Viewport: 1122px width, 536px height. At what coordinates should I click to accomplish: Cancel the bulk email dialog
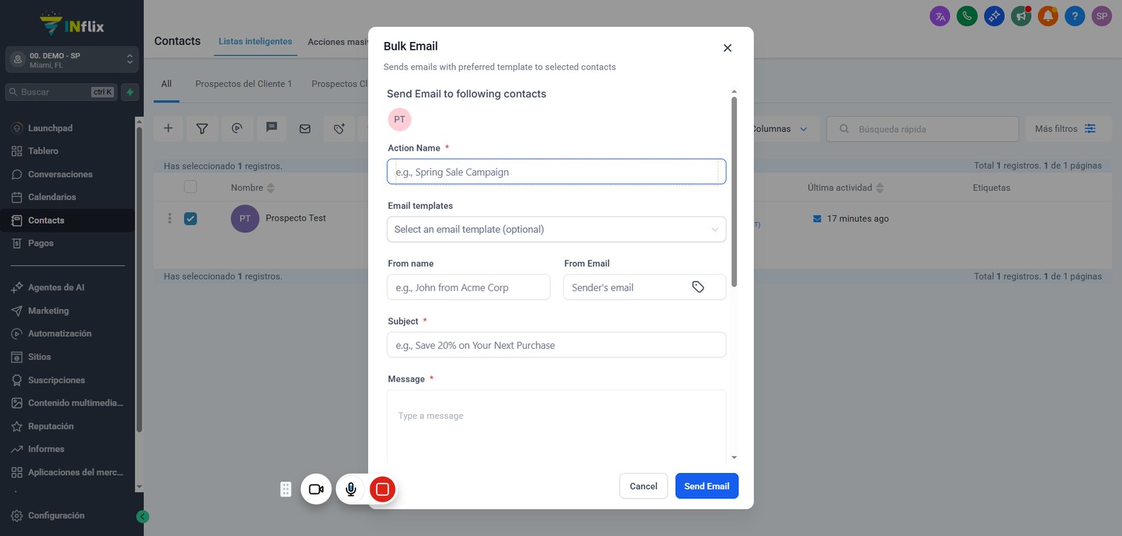[643, 486]
